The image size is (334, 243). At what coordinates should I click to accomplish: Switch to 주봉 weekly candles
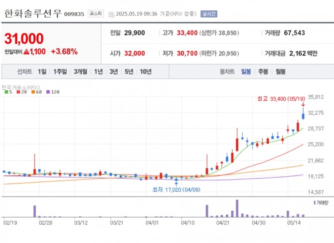(x=263, y=72)
